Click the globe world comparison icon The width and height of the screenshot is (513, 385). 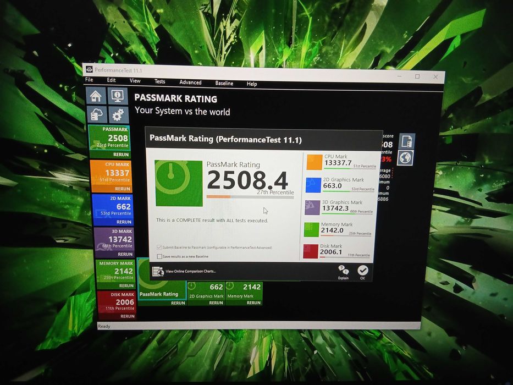point(405,158)
